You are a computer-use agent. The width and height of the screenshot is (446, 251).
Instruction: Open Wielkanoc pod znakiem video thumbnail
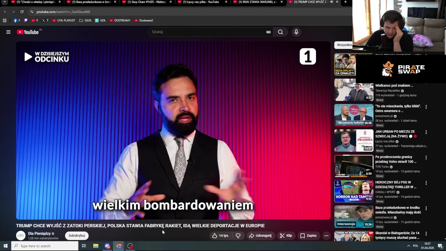(x=354, y=90)
